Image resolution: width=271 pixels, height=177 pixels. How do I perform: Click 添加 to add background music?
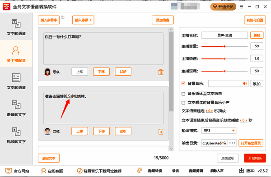tap(257, 84)
